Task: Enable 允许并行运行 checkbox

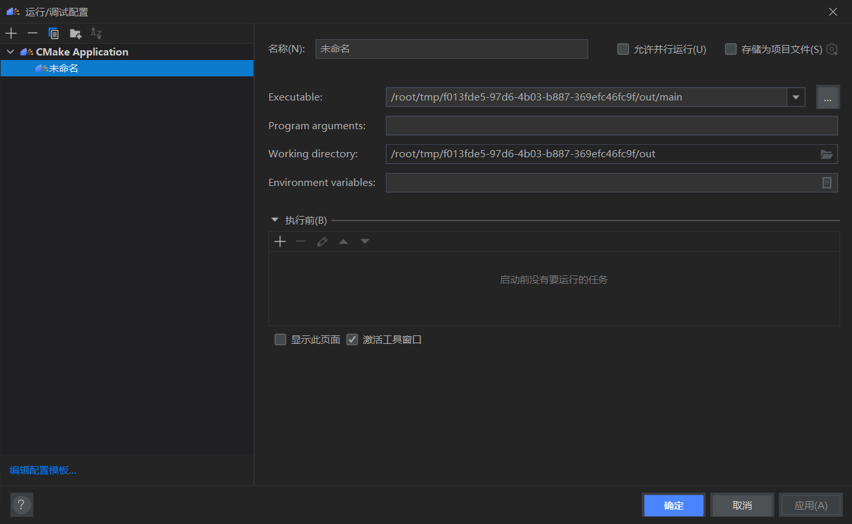Action: pyautogui.click(x=623, y=49)
